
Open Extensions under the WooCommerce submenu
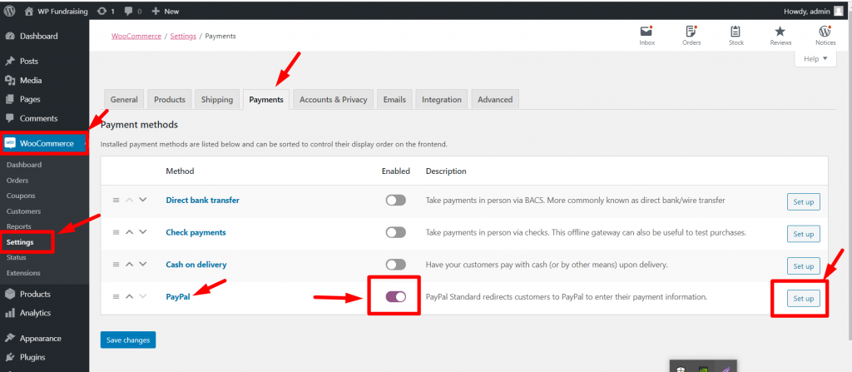[23, 273]
